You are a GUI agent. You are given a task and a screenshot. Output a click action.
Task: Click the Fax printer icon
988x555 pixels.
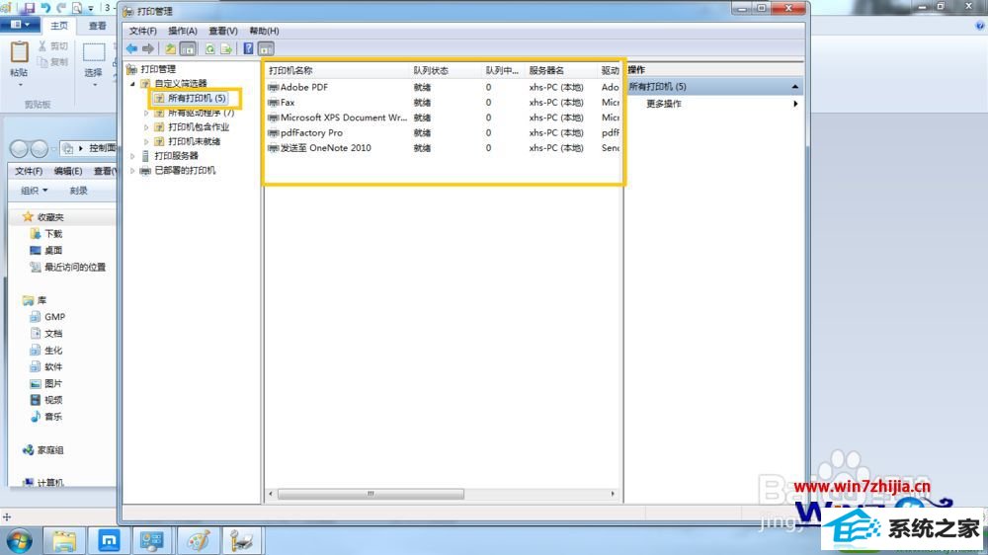[273, 103]
